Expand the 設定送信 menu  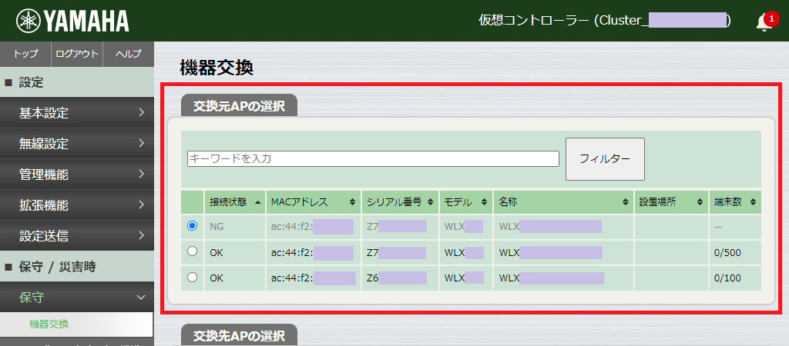click(x=77, y=235)
